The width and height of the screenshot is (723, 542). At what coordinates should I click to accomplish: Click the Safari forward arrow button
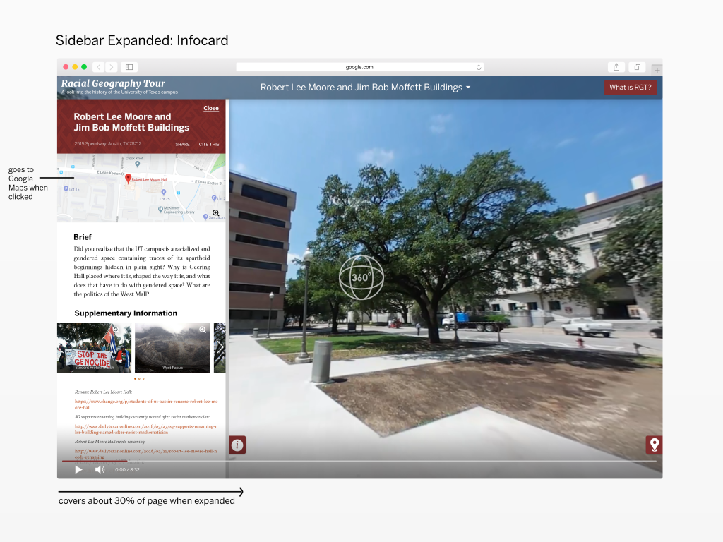[111, 67]
